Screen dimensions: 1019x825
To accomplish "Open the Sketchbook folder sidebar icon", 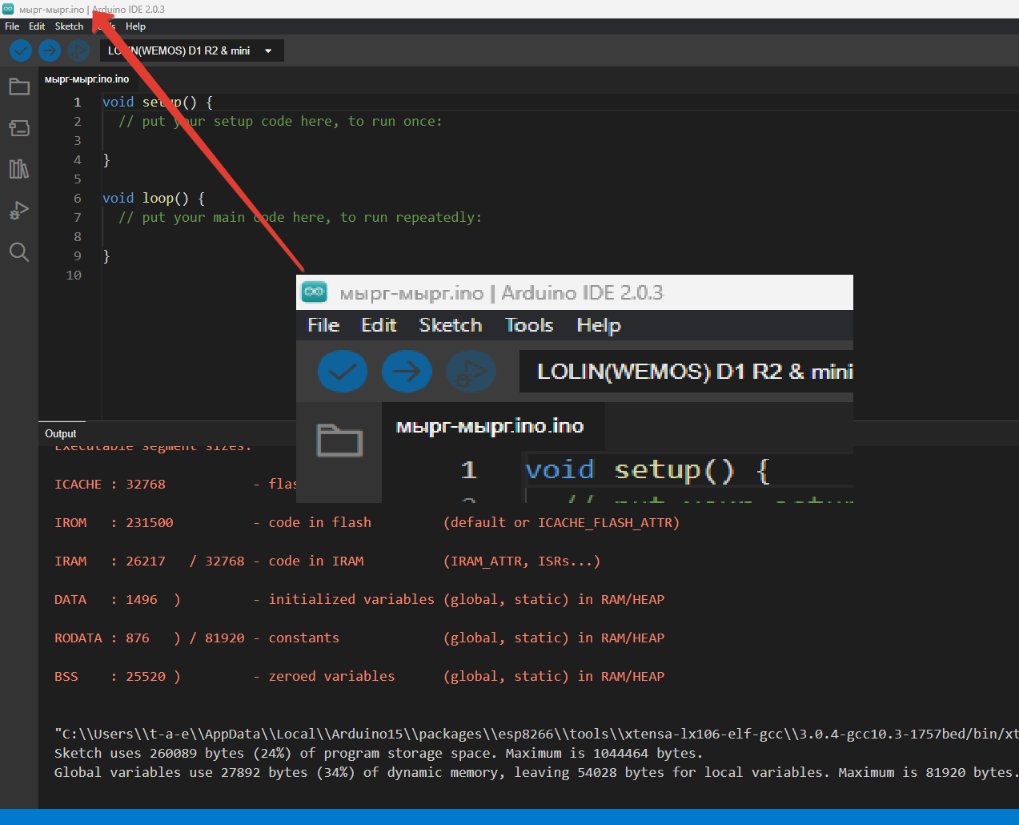I will coord(19,87).
